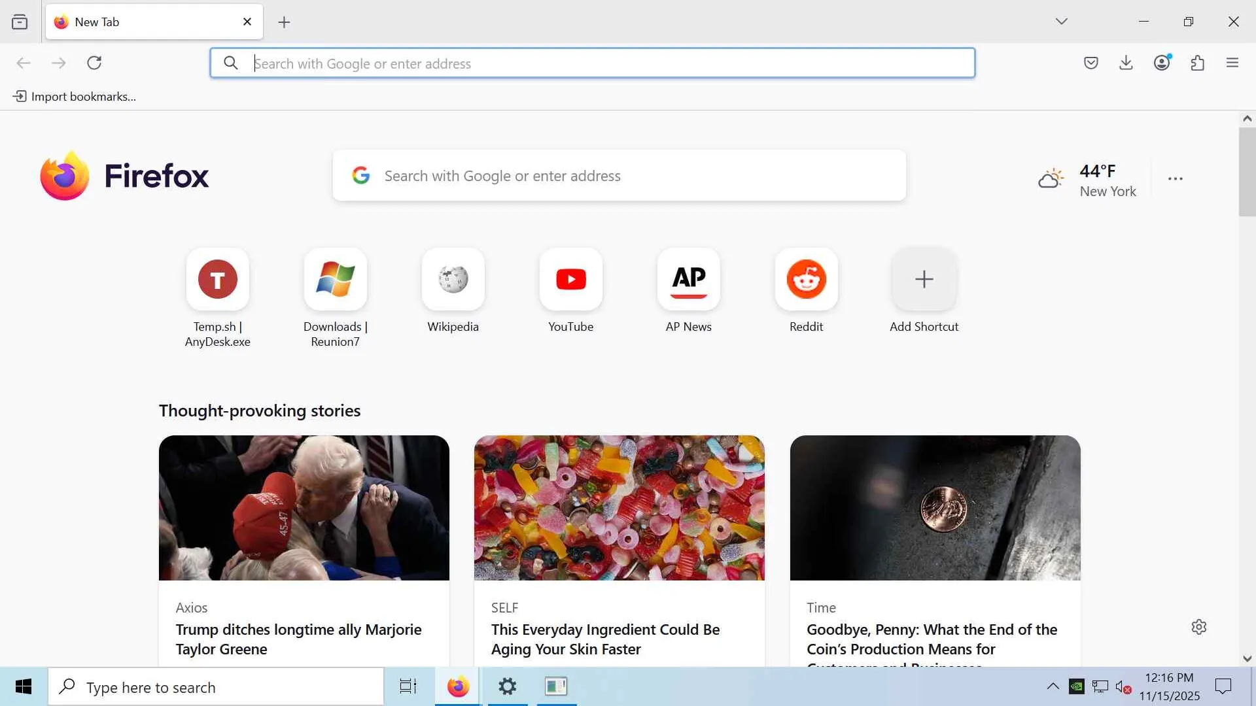Show hidden system tray icons
The width and height of the screenshot is (1256, 706).
tap(1053, 686)
